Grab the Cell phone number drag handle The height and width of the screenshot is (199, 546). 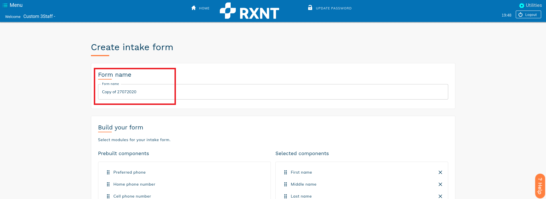coord(108,196)
